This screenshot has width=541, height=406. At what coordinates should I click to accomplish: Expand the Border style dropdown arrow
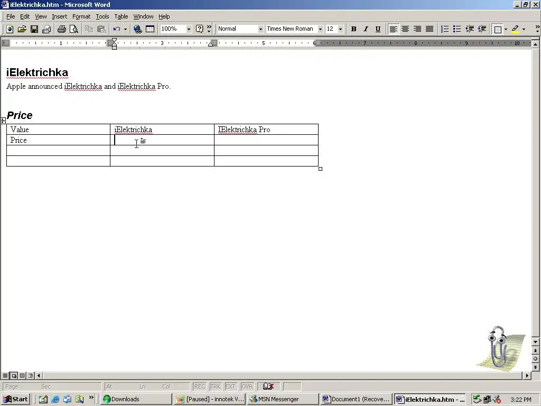[506, 29]
